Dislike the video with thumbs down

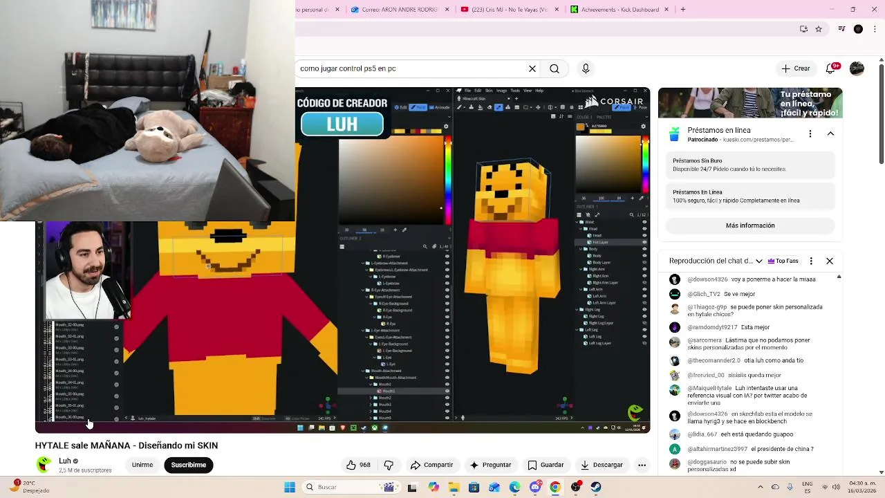[389, 465]
